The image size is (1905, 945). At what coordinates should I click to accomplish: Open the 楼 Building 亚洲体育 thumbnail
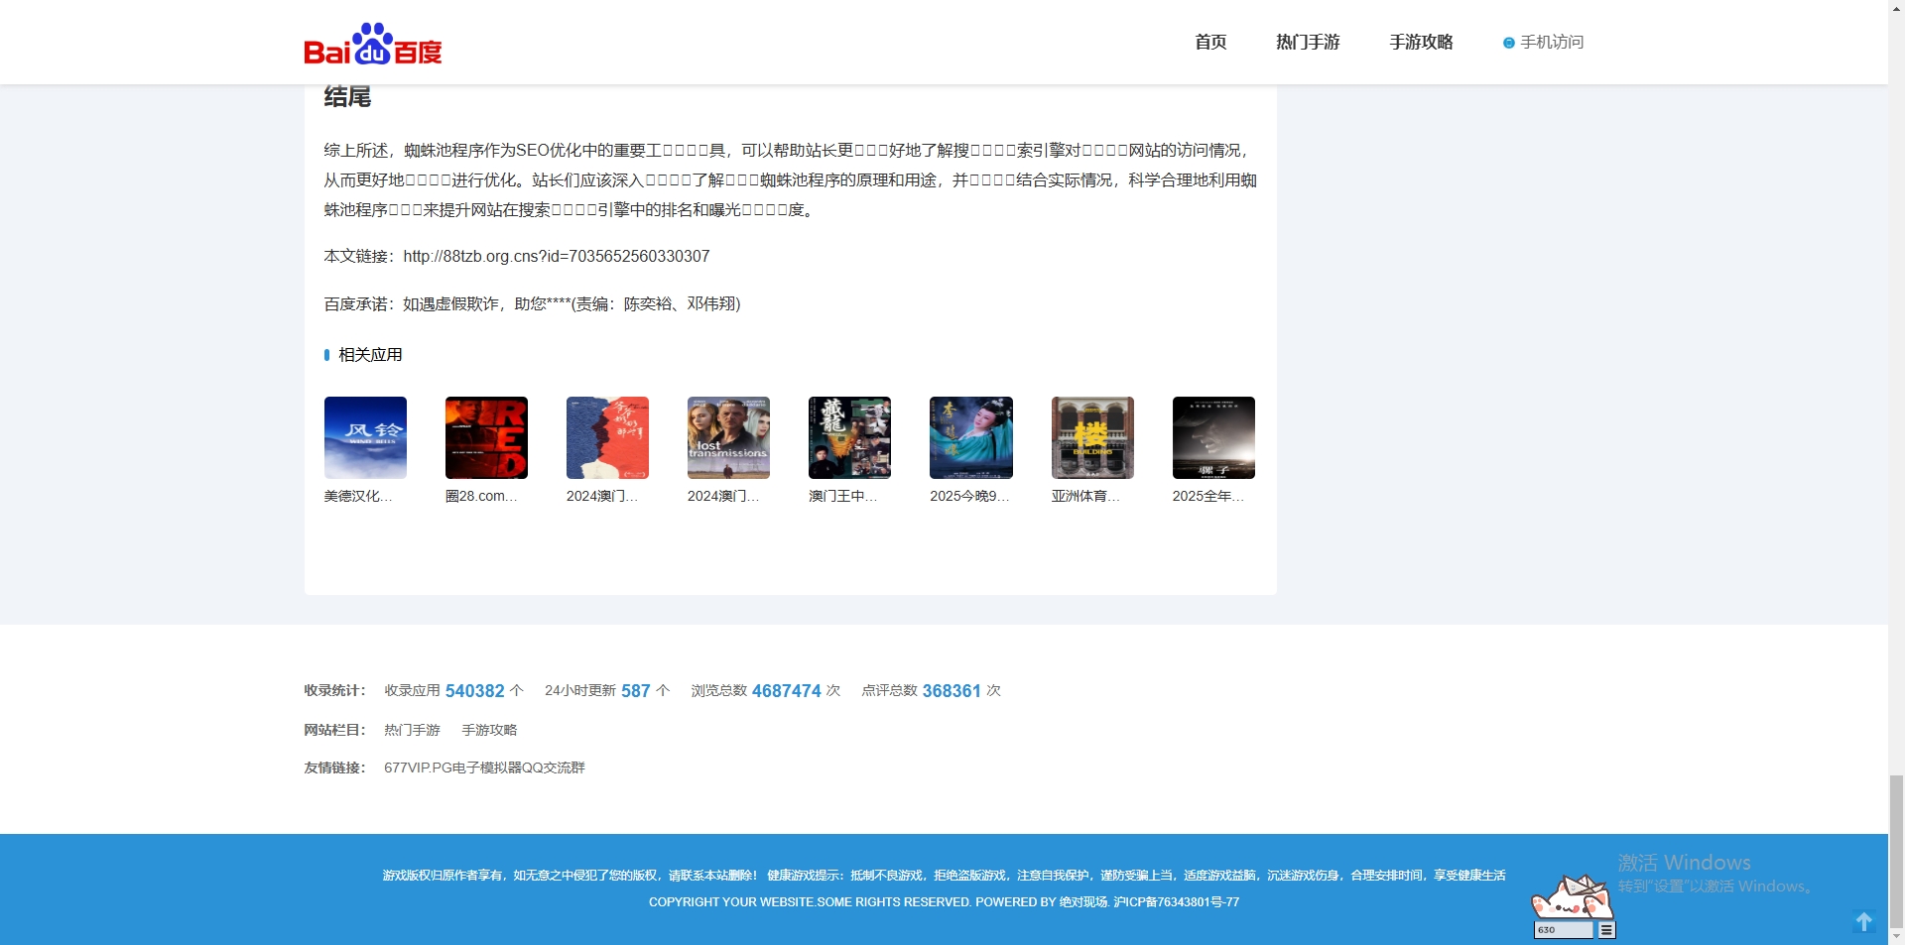[1092, 437]
